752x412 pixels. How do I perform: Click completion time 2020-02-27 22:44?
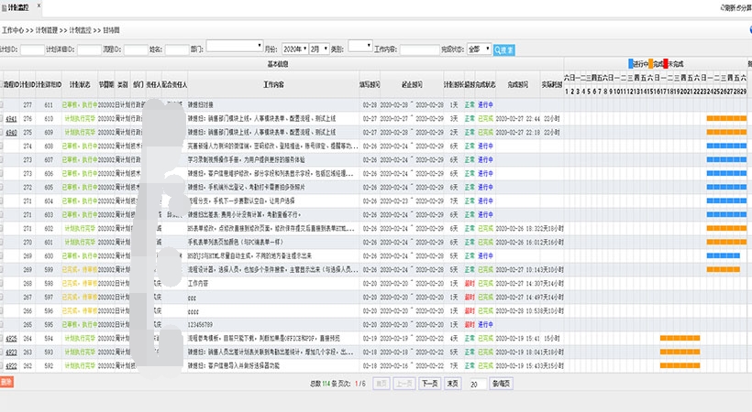517,119
